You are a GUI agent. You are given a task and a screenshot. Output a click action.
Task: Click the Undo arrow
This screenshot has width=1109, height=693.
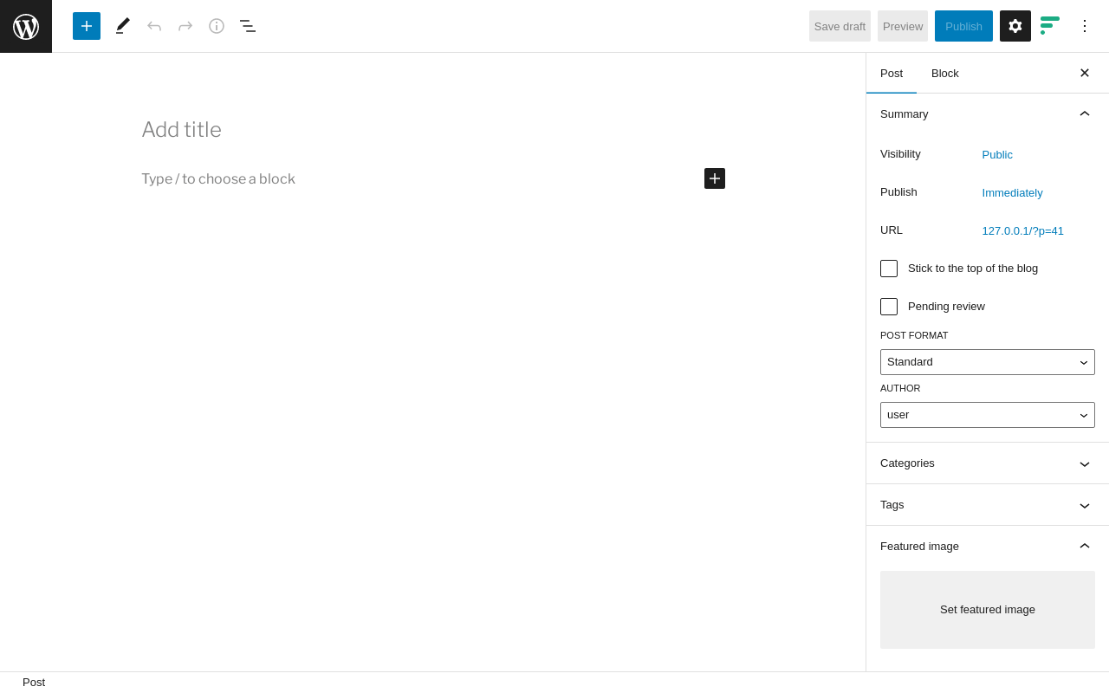tap(154, 26)
